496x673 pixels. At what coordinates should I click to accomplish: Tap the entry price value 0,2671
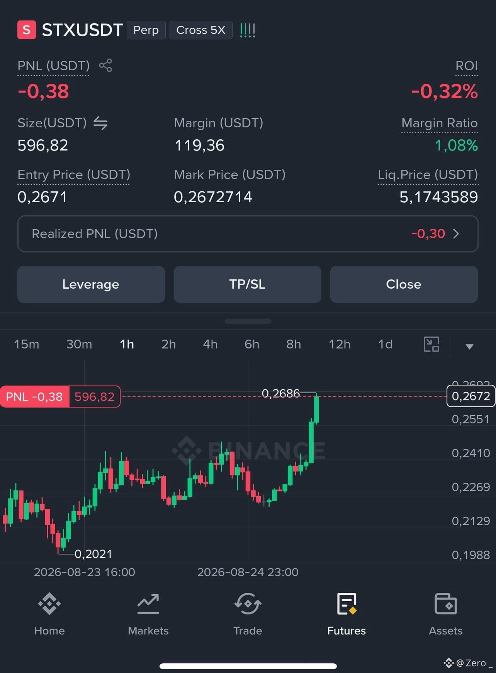(x=42, y=197)
